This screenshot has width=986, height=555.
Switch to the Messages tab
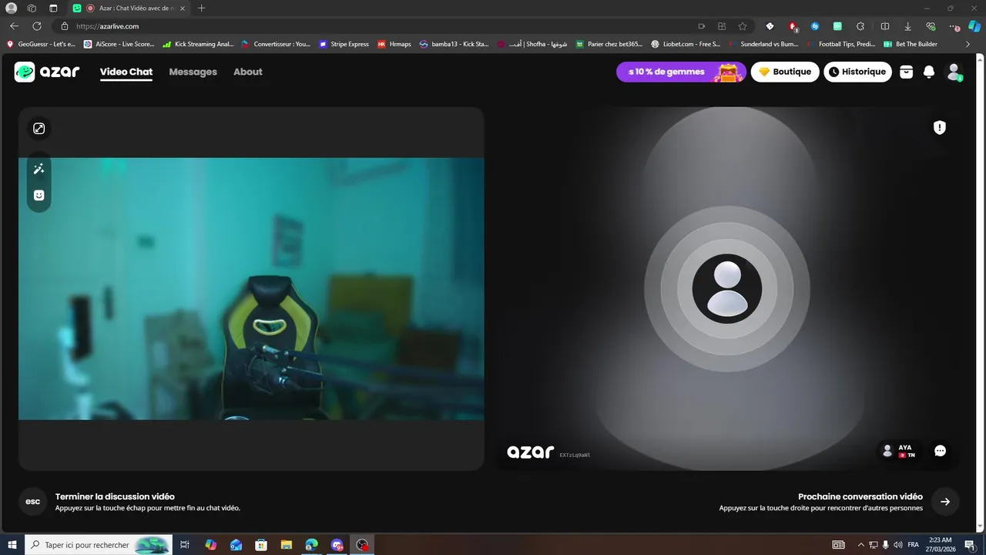[193, 72]
